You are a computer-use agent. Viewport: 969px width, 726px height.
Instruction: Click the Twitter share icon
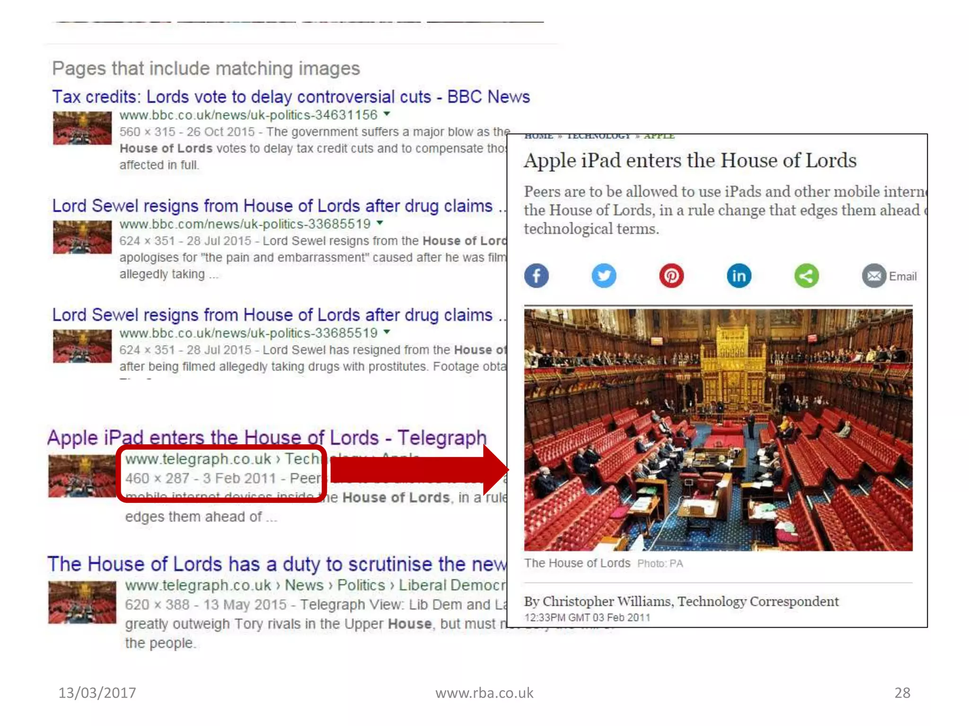coord(604,276)
